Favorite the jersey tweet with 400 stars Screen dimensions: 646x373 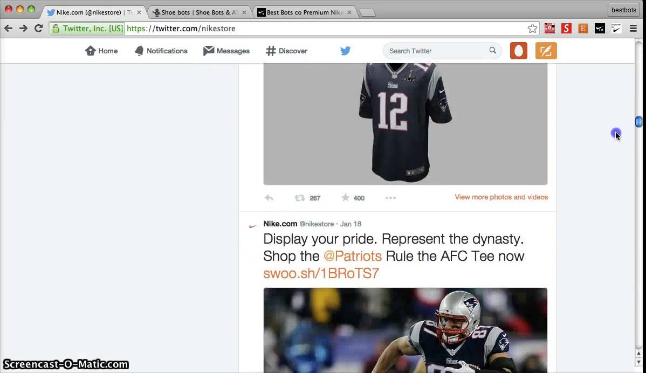[x=345, y=198]
